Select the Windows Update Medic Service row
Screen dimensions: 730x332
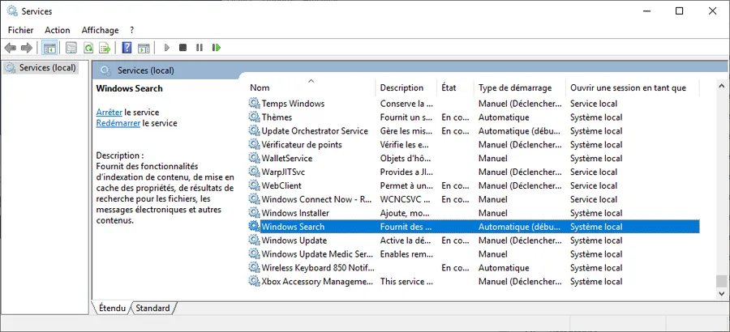[x=474, y=254]
